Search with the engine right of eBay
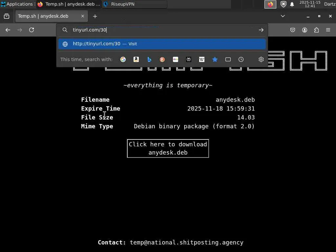Viewport: 336px width, 252px height. 189,59
